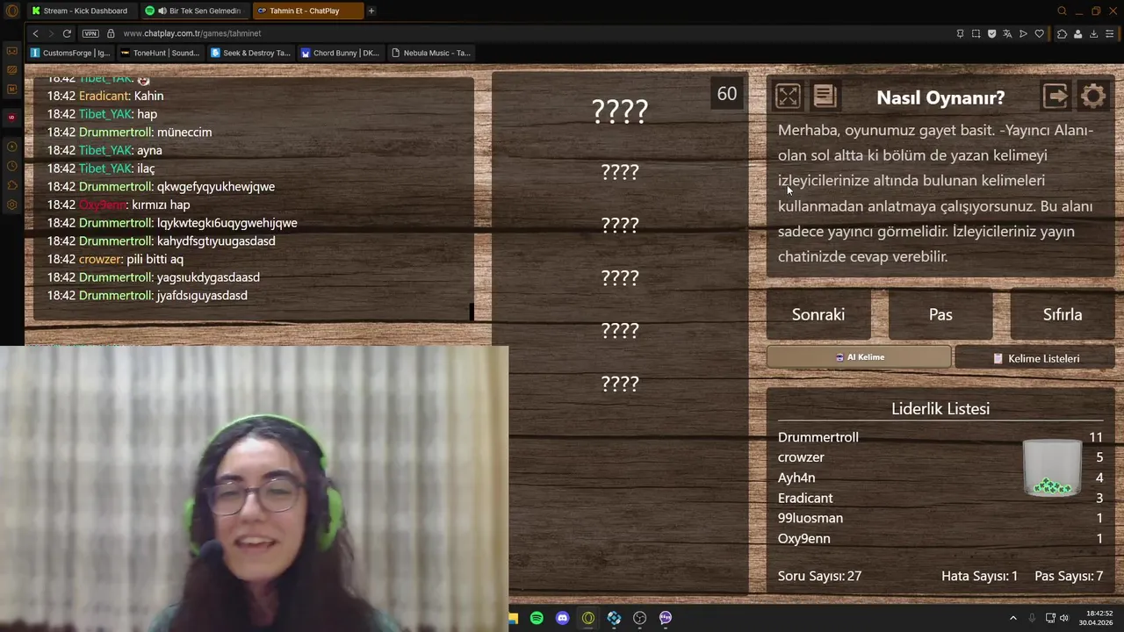Screen dimensions: 1124x632
Task: Click the taskbar volume icon
Action: [1064, 618]
